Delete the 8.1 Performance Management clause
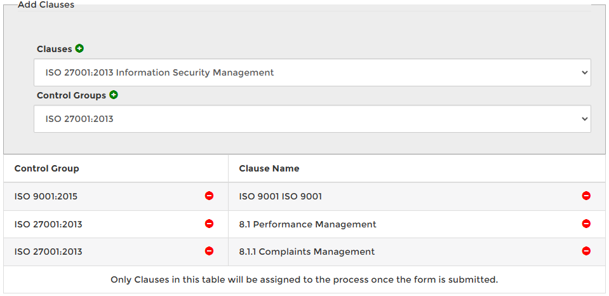 click(x=586, y=224)
